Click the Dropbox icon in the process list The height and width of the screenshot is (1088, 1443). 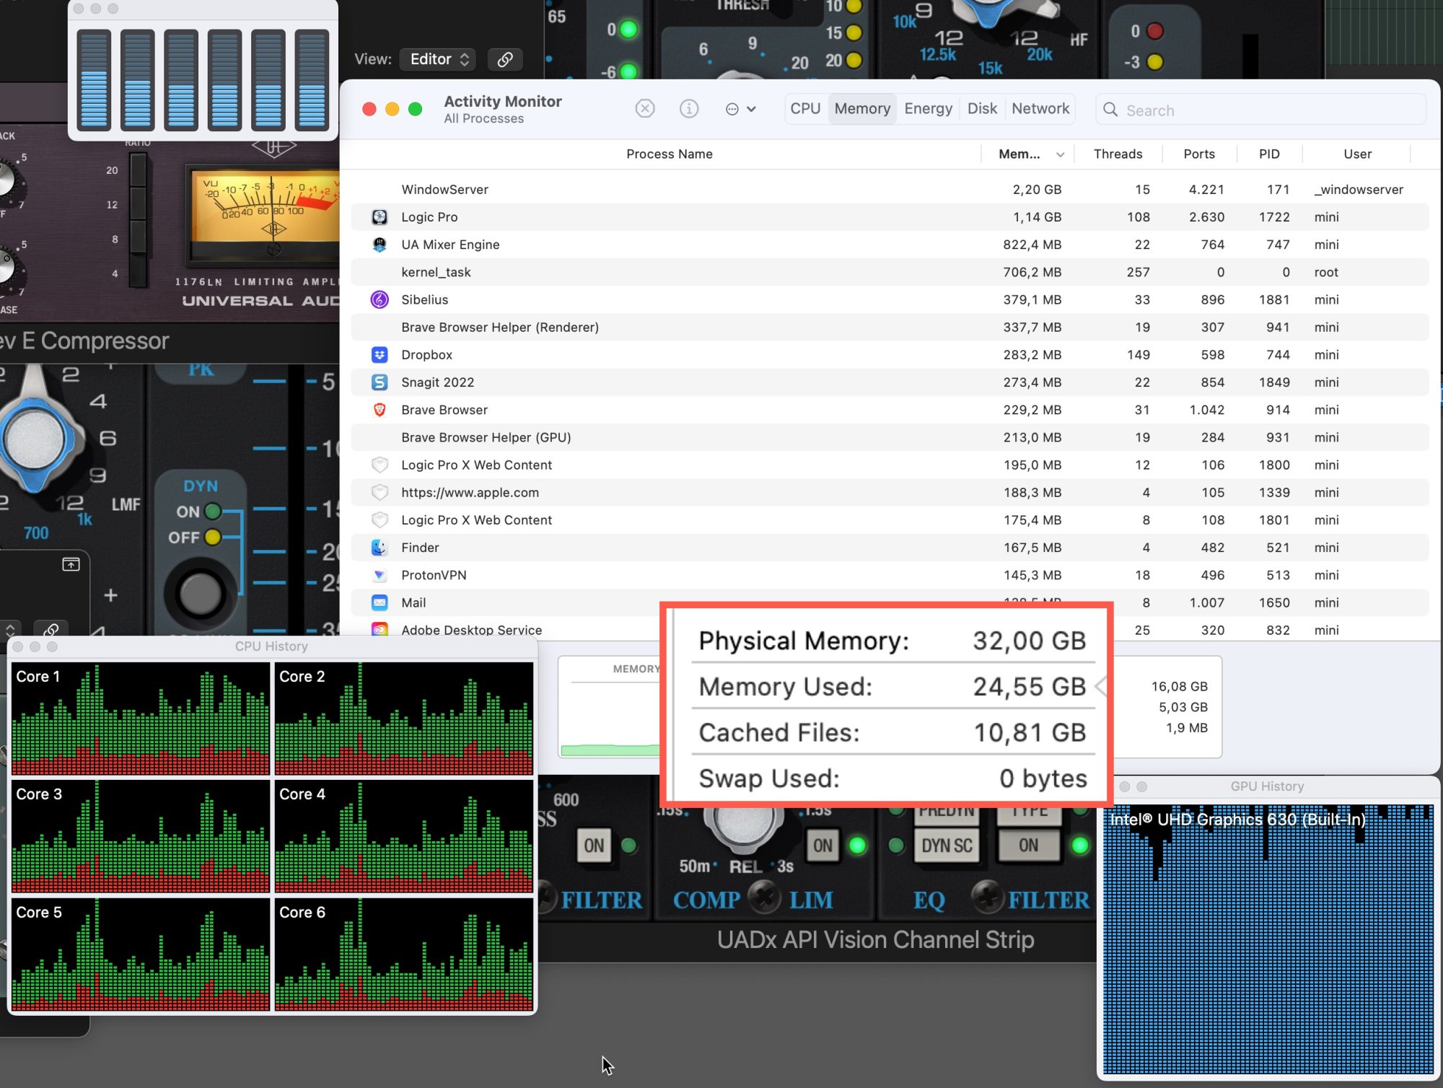(x=380, y=355)
